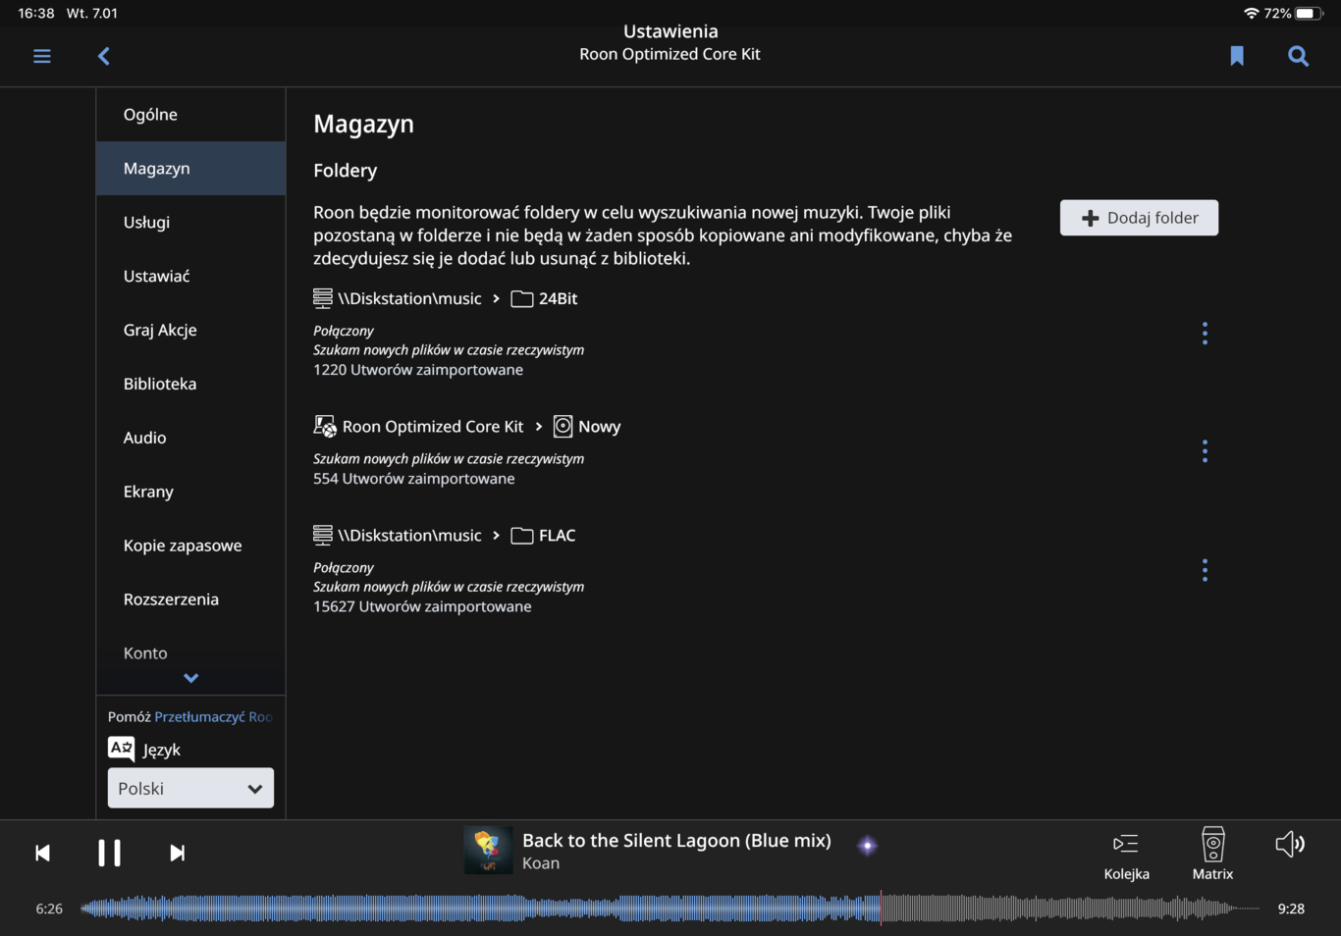Open options menu for 24Bit folder
The image size is (1341, 936).
point(1205,334)
